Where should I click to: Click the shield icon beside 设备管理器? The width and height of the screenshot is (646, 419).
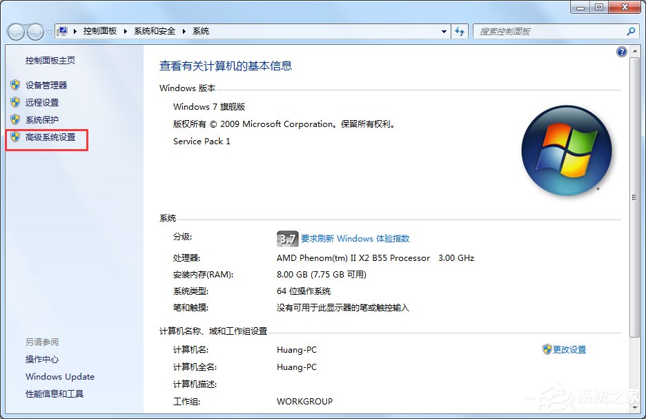(x=17, y=85)
